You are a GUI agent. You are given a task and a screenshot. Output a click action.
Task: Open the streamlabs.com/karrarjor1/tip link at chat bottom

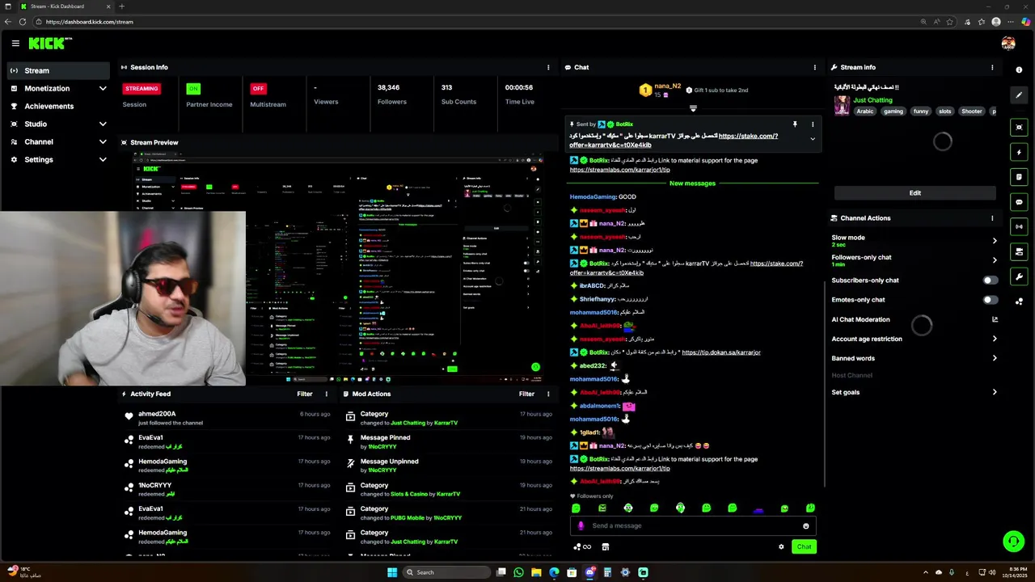pos(619,468)
